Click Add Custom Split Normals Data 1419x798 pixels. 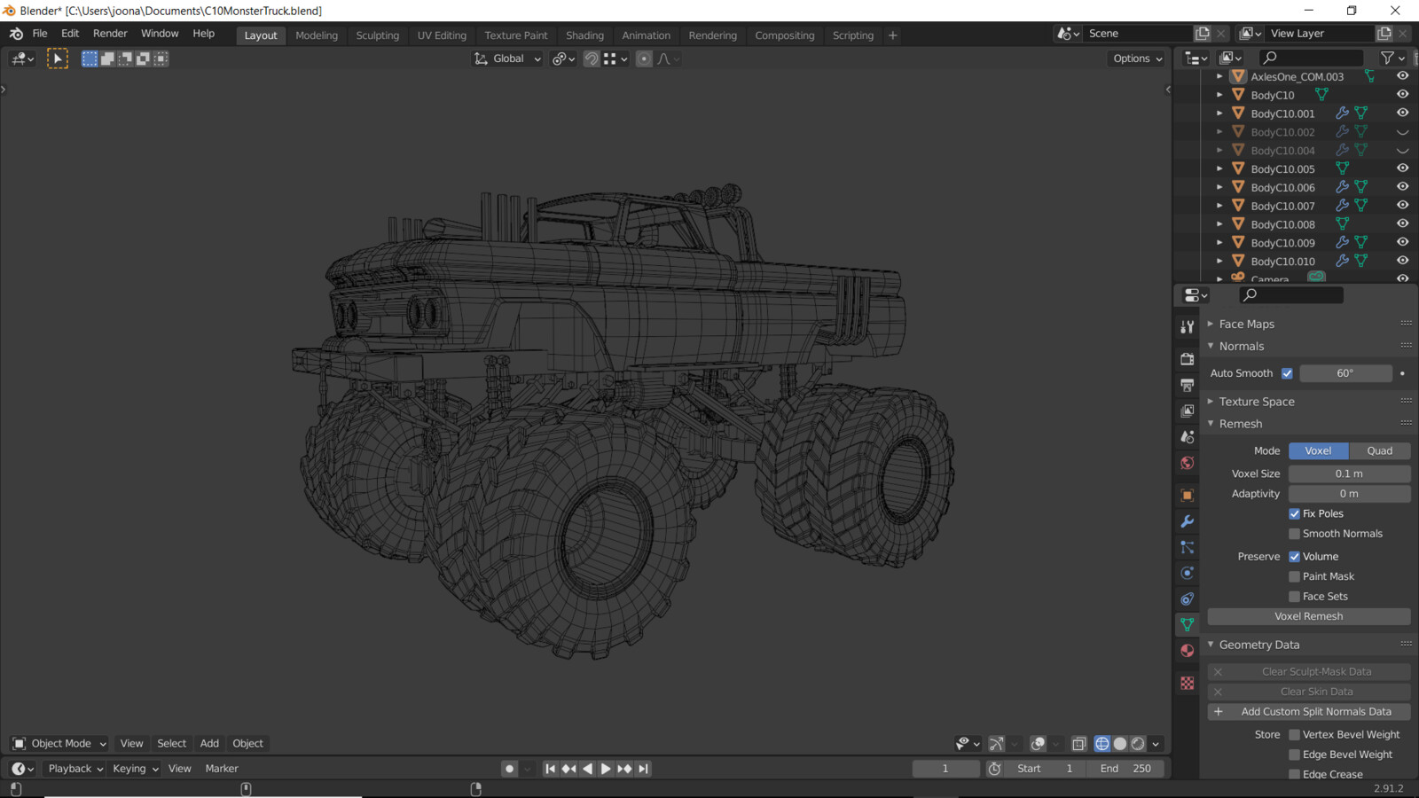coord(1308,712)
